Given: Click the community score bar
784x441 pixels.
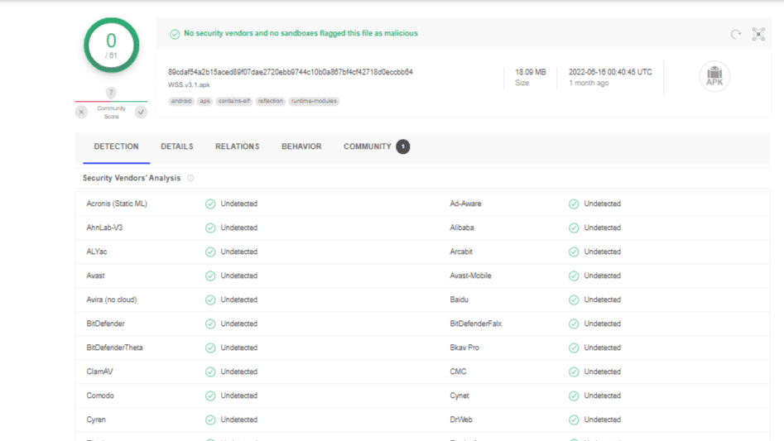Looking at the screenshot, I should pos(111,102).
